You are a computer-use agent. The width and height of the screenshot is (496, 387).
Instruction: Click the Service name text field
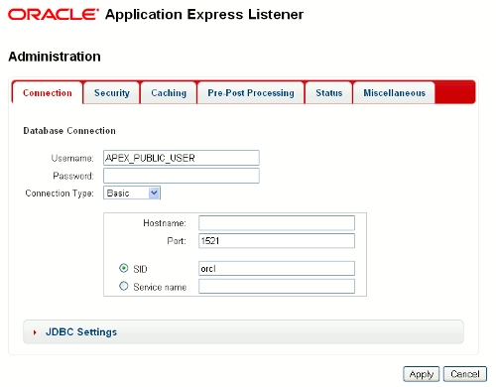277,286
